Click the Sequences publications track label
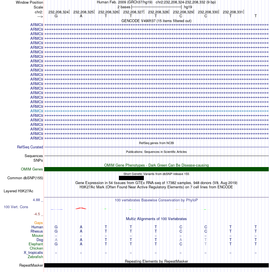 (x=34, y=156)
